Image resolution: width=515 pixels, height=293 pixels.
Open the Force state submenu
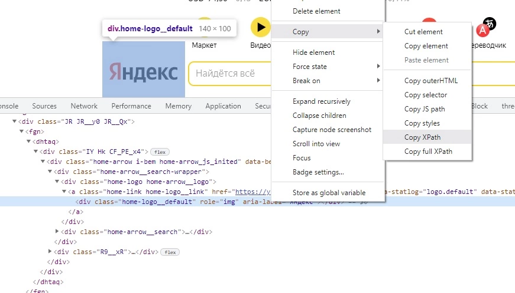(328, 67)
